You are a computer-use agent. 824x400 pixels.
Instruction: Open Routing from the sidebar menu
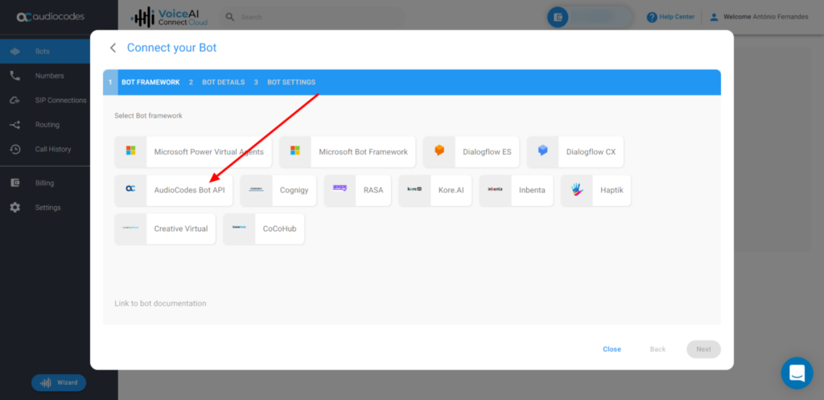tap(47, 125)
